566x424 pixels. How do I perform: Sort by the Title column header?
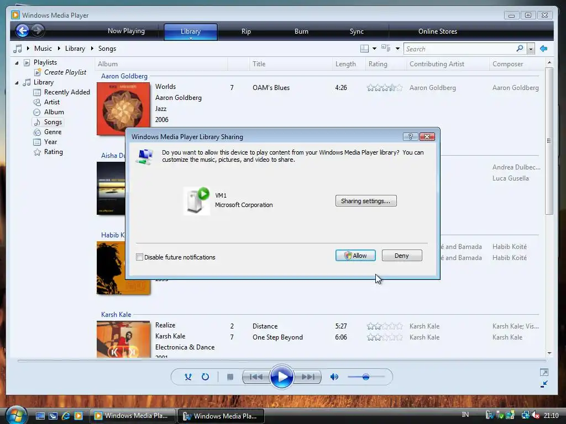[291, 64]
